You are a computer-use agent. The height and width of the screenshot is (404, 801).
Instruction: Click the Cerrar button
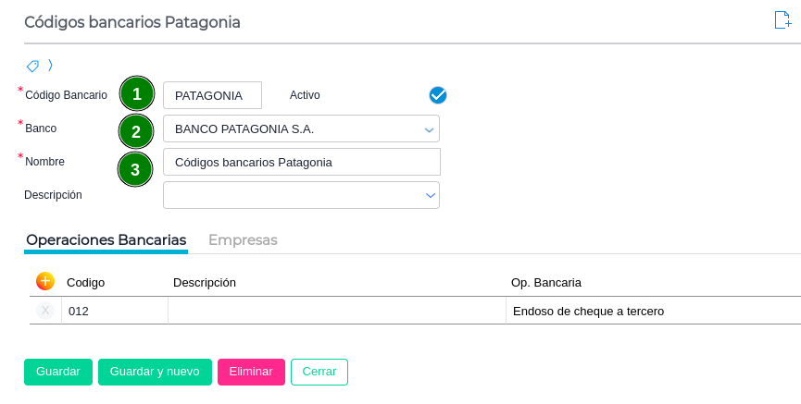pyautogui.click(x=319, y=372)
